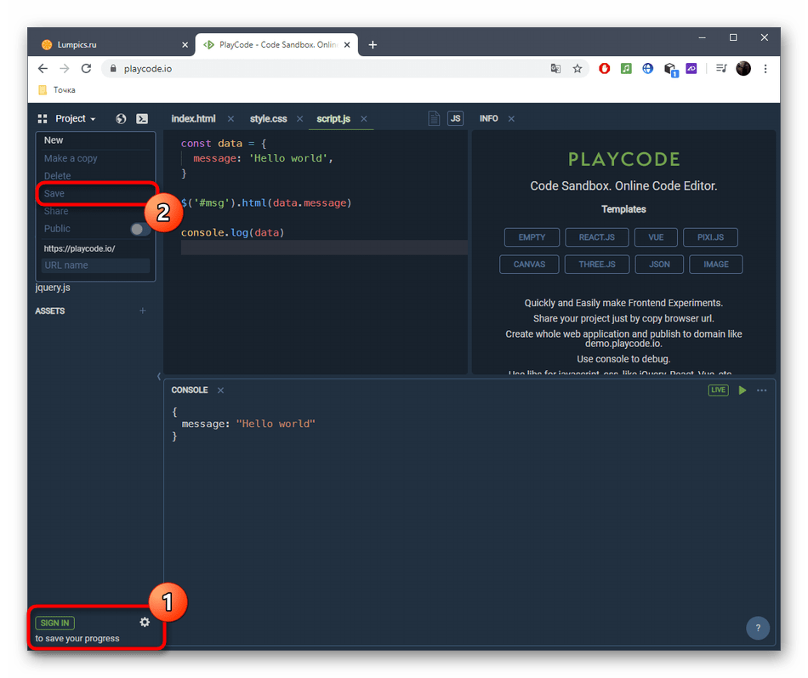The height and width of the screenshot is (678, 808).
Task: Open the terminal console icon in sidebar
Action: point(142,119)
